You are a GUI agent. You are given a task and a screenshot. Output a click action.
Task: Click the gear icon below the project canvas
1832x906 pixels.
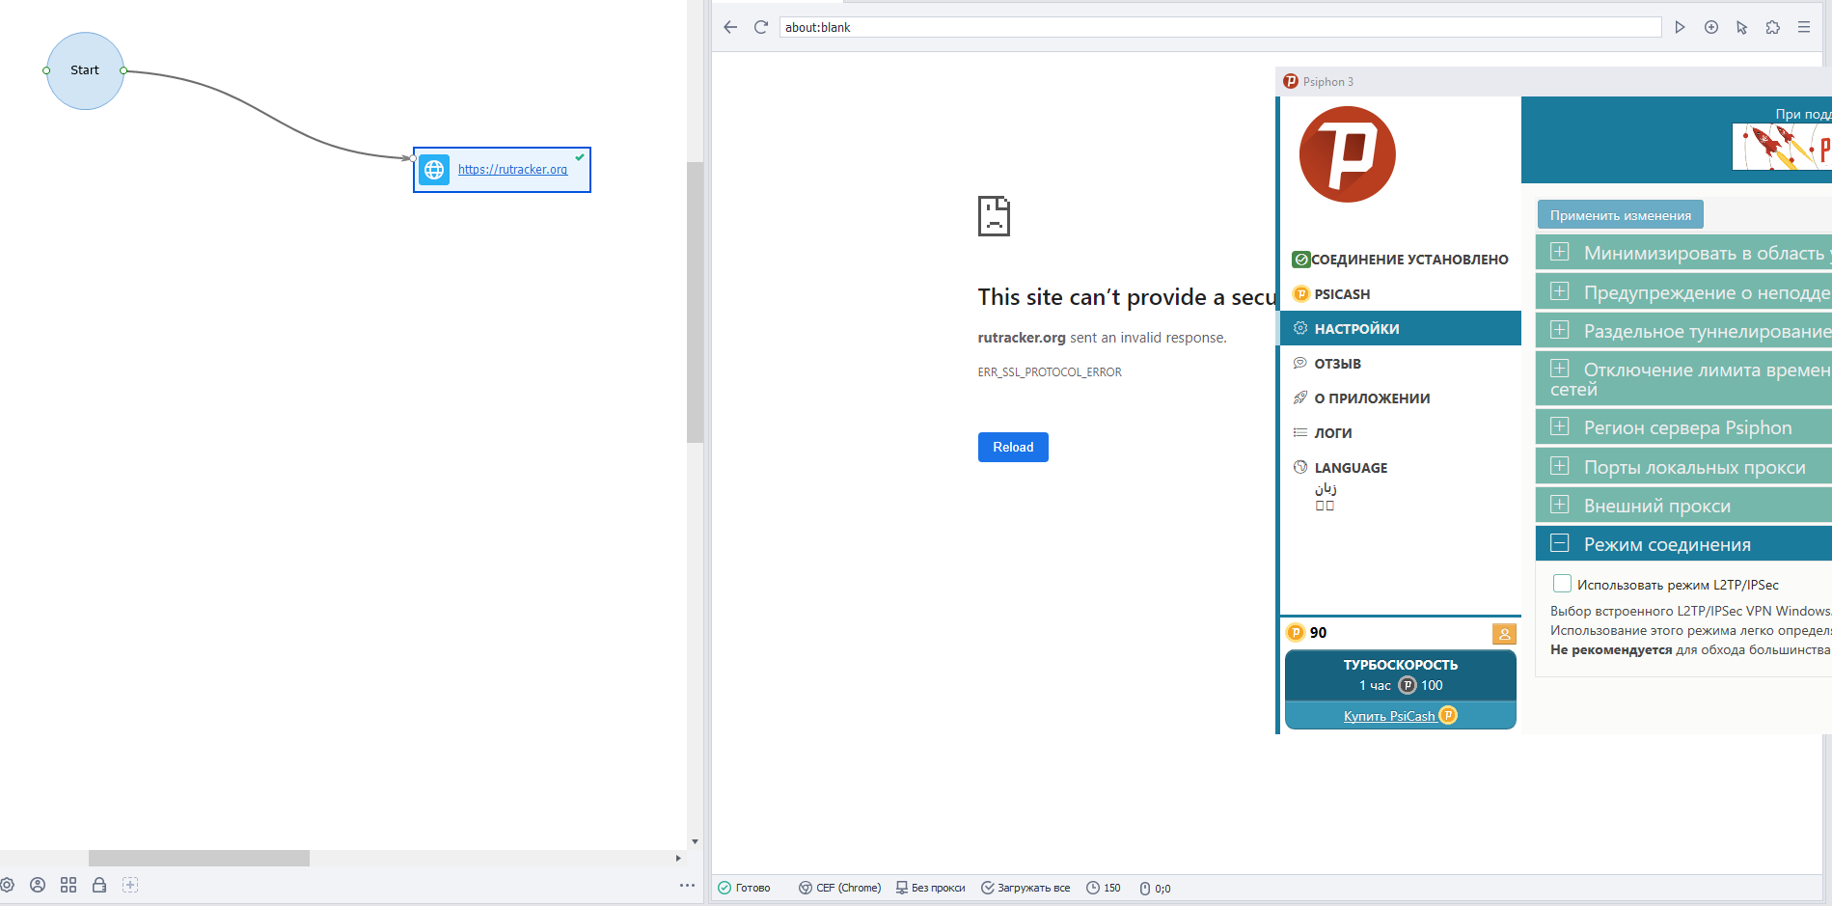pyautogui.click(x=7, y=885)
